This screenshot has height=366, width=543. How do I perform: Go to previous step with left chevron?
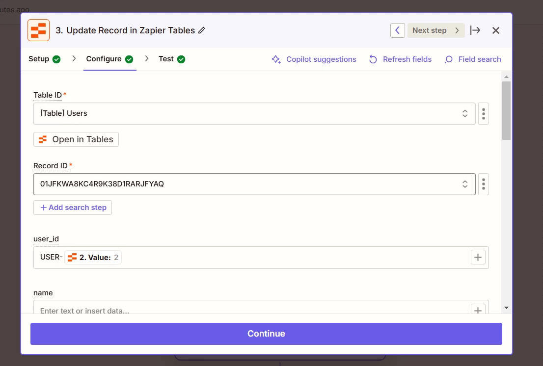click(x=398, y=30)
